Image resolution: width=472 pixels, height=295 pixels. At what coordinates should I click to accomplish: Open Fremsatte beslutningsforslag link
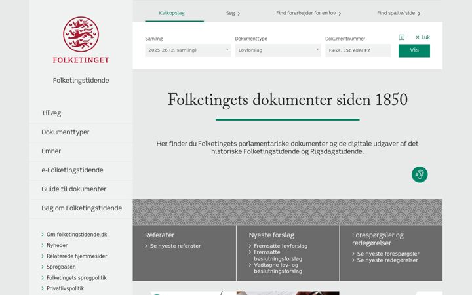(278, 256)
